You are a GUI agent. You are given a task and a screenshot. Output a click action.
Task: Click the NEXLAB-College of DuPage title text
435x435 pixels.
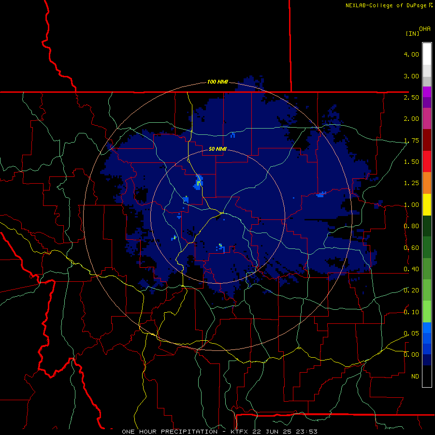[x=386, y=5]
